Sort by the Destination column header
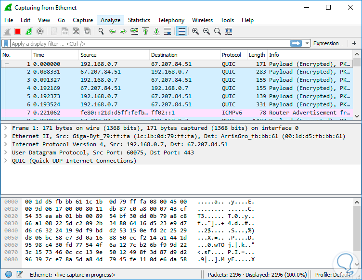The height and width of the screenshot is (280, 362). 185,55
